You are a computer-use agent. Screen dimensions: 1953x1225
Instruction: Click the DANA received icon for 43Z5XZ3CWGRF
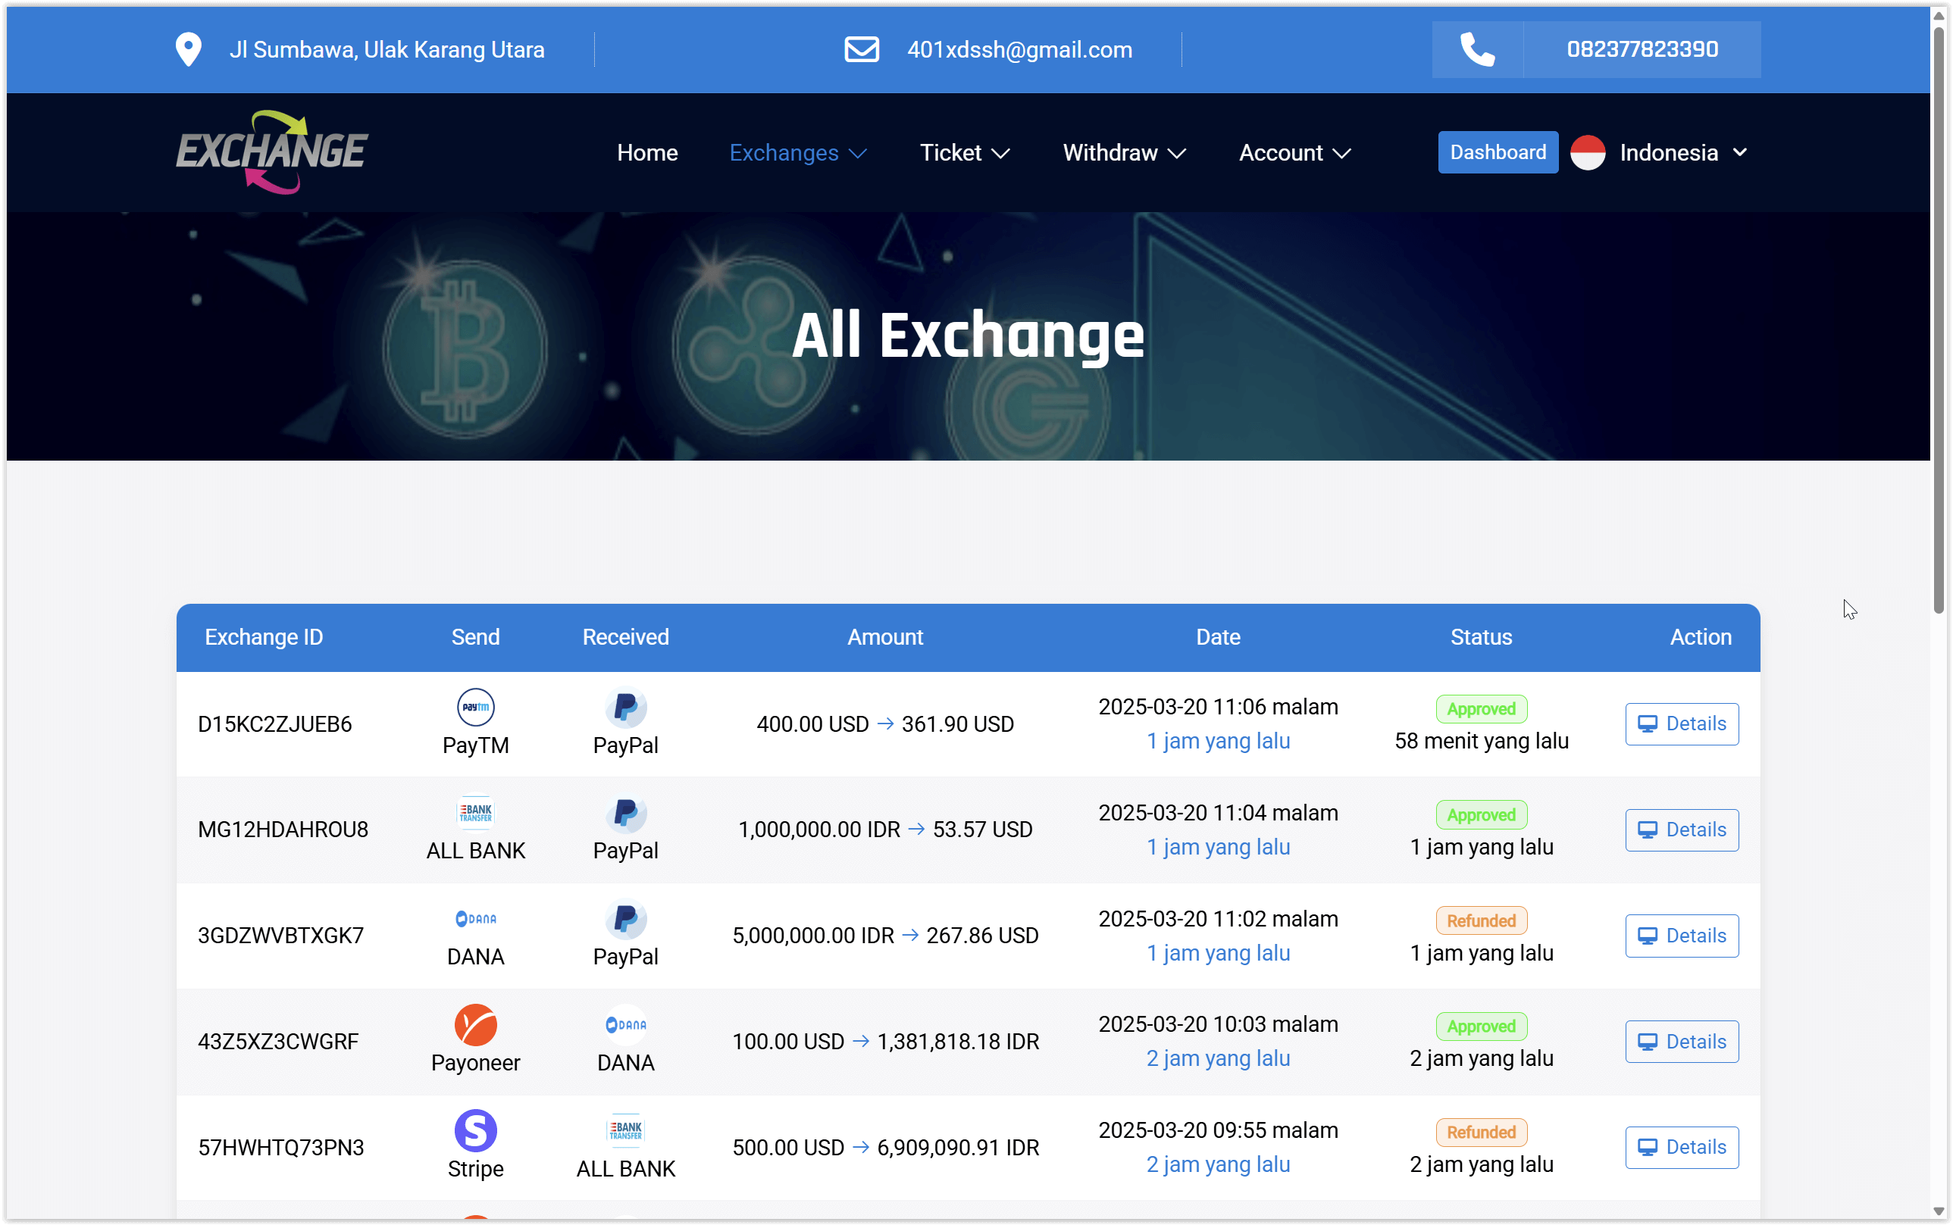tap(624, 1023)
